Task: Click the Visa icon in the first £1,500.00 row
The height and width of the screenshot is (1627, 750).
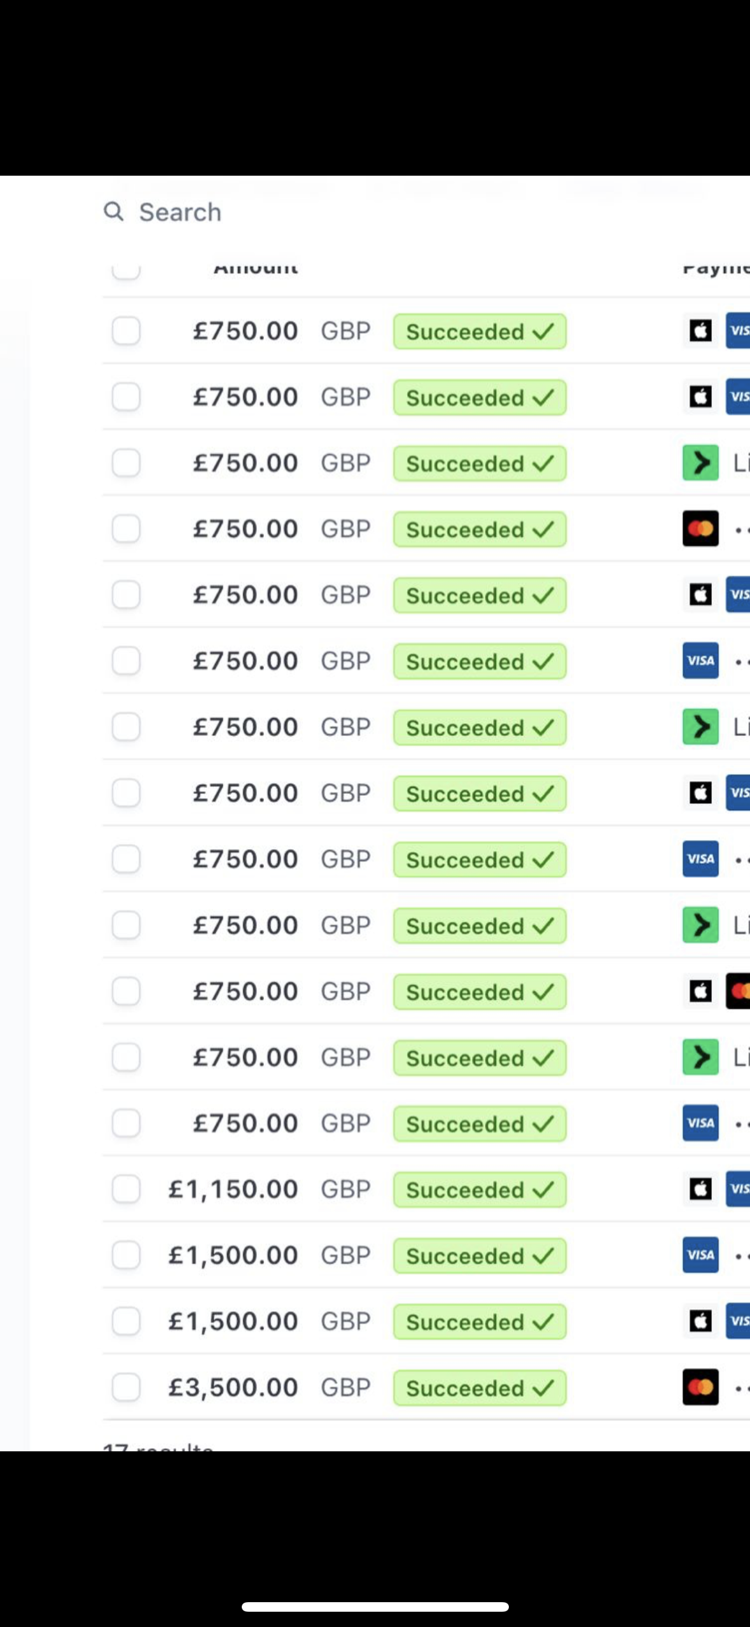Action: pyautogui.click(x=700, y=1255)
